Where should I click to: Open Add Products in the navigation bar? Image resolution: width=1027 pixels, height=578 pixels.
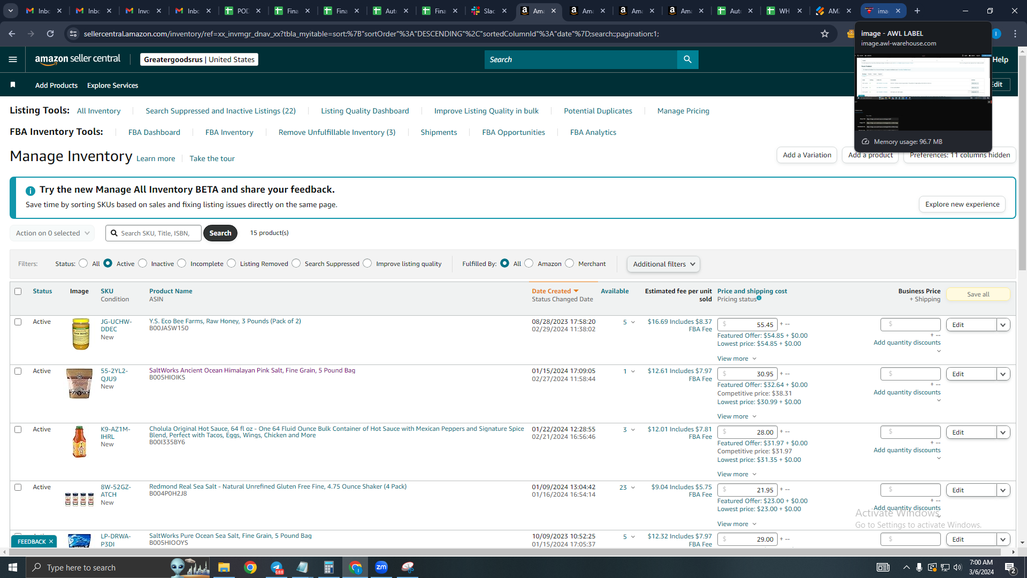56,85
